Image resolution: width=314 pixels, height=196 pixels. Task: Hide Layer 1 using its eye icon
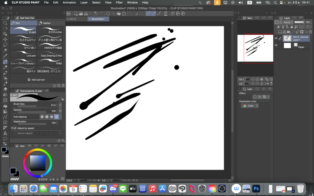point(276,39)
